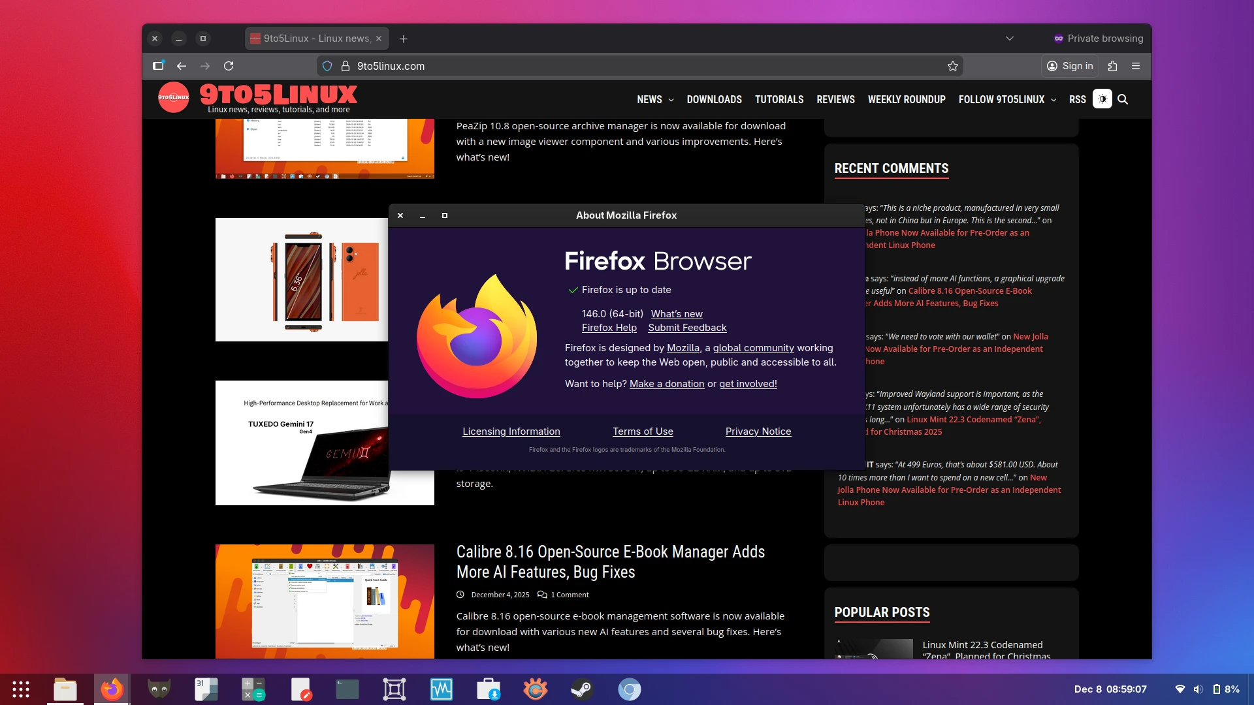Bookmark the page via the star icon
Viewport: 1254px width, 705px height.
click(953, 66)
